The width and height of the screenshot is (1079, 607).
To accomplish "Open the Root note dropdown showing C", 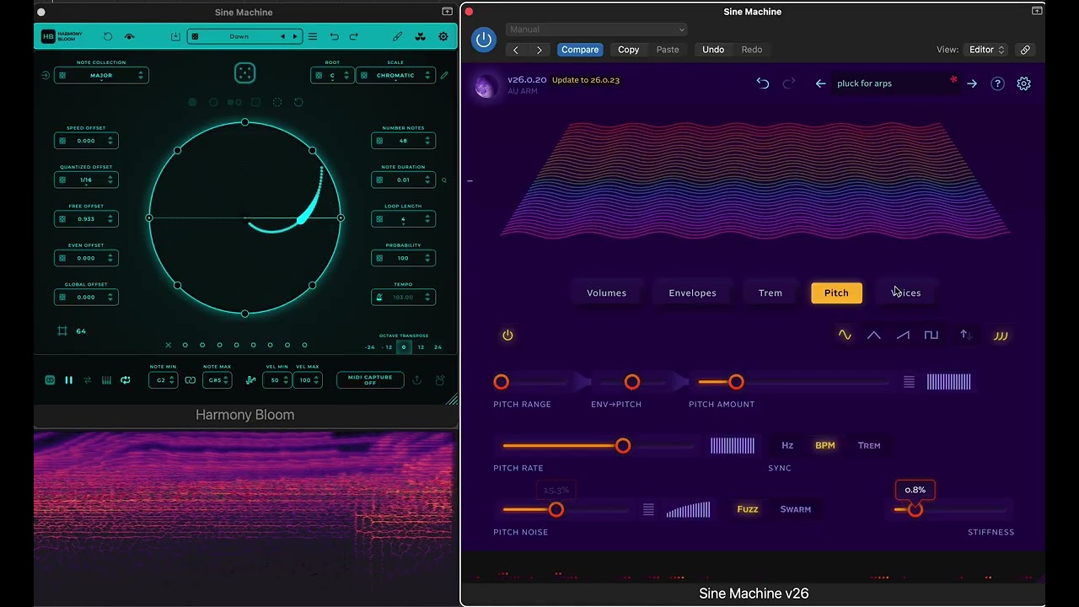I will click(332, 75).
